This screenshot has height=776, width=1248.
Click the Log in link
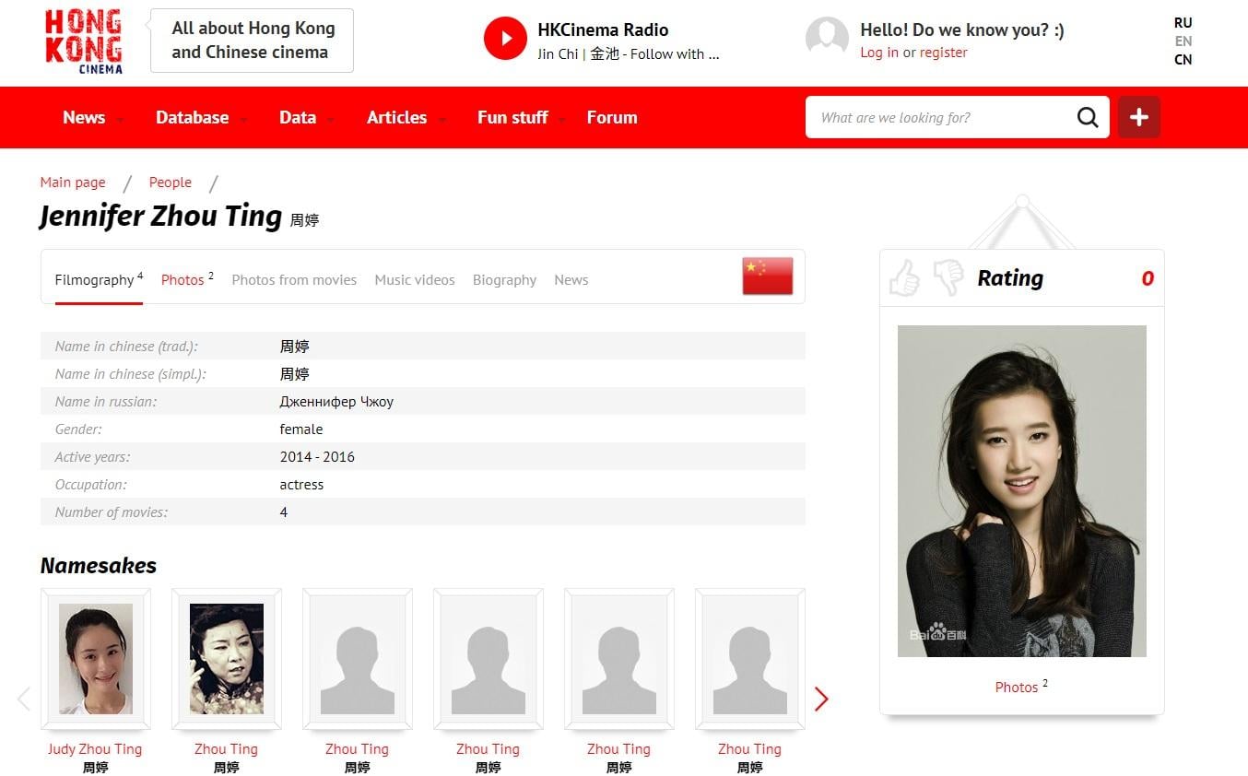coord(878,53)
